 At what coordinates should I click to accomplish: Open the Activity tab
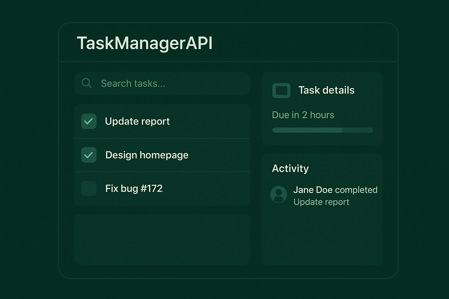point(290,168)
